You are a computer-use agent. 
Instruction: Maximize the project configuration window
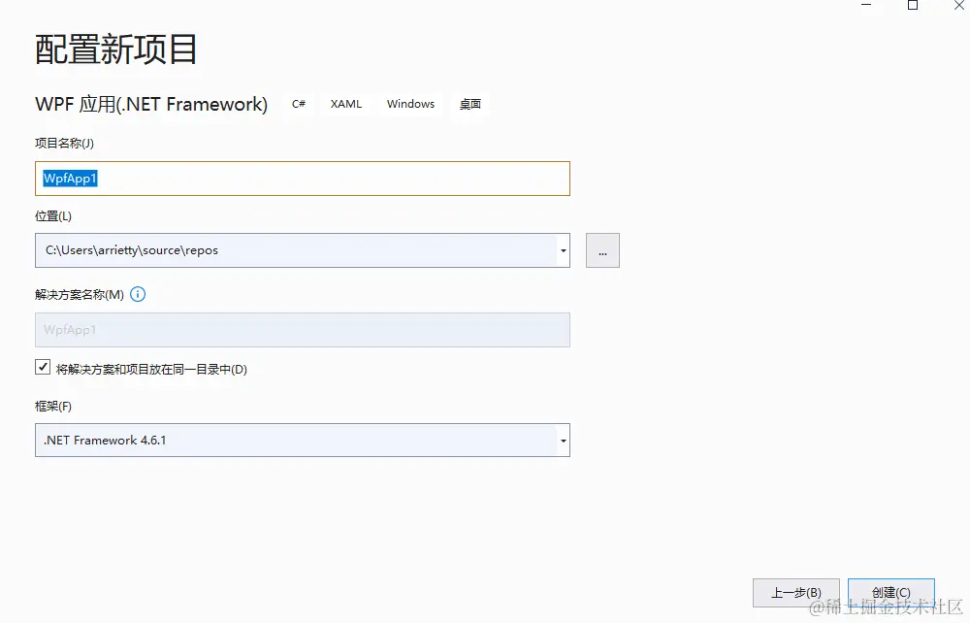pyautogui.click(x=913, y=5)
